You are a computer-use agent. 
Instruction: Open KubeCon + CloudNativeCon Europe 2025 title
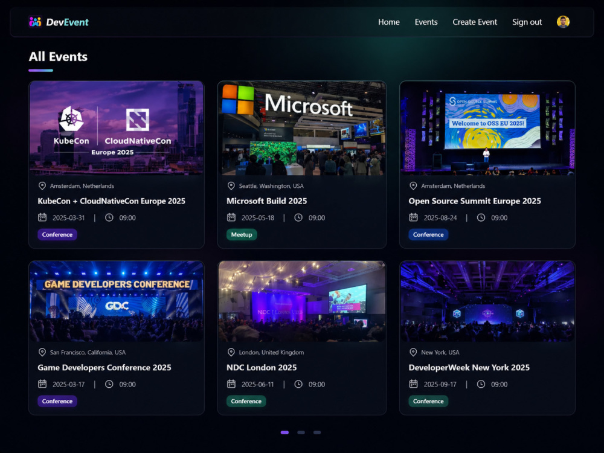[x=111, y=201]
